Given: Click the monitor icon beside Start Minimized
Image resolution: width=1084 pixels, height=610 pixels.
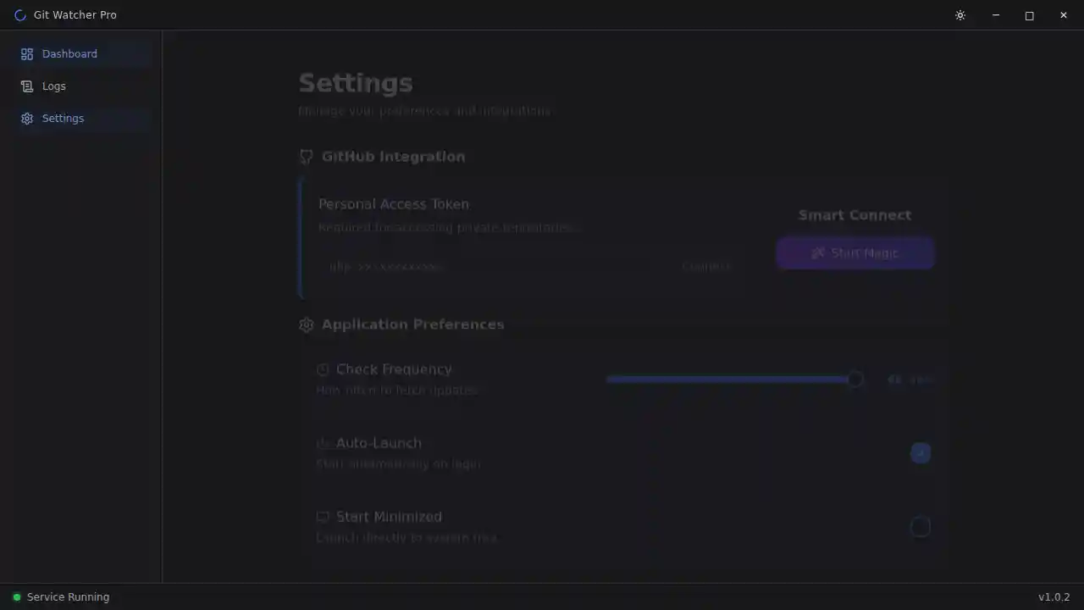Looking at the screenshot, I should coord(323,517).
